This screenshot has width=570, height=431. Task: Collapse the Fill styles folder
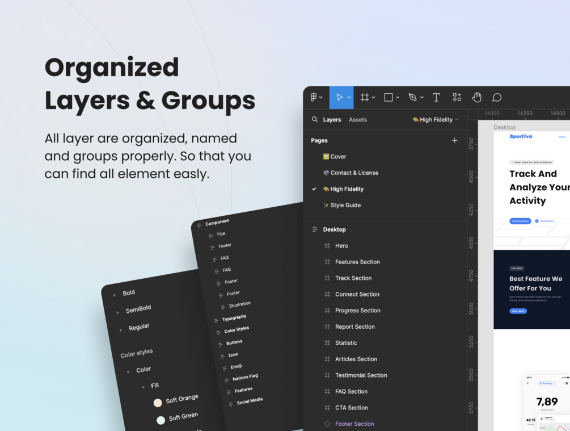(x=143, y=387)
